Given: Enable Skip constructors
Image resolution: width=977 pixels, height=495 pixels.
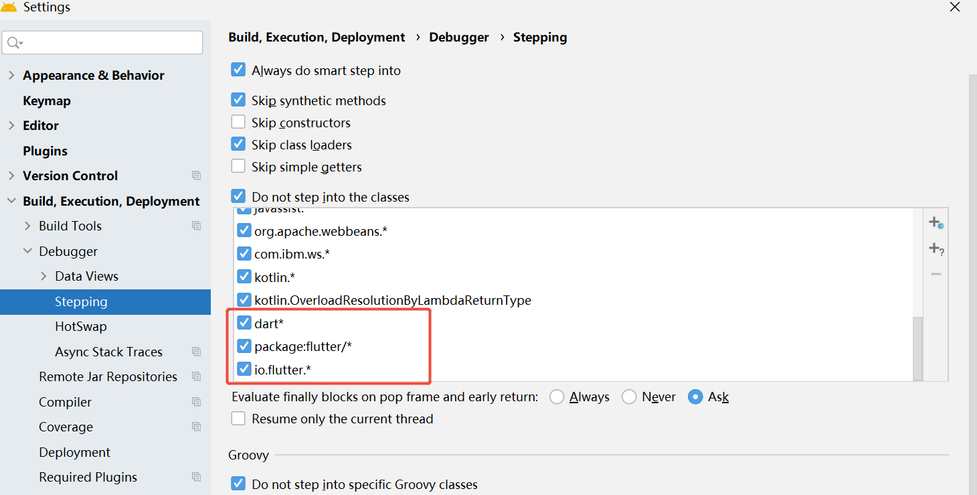Looking at the screenshot, I should [x=238, y=122].
